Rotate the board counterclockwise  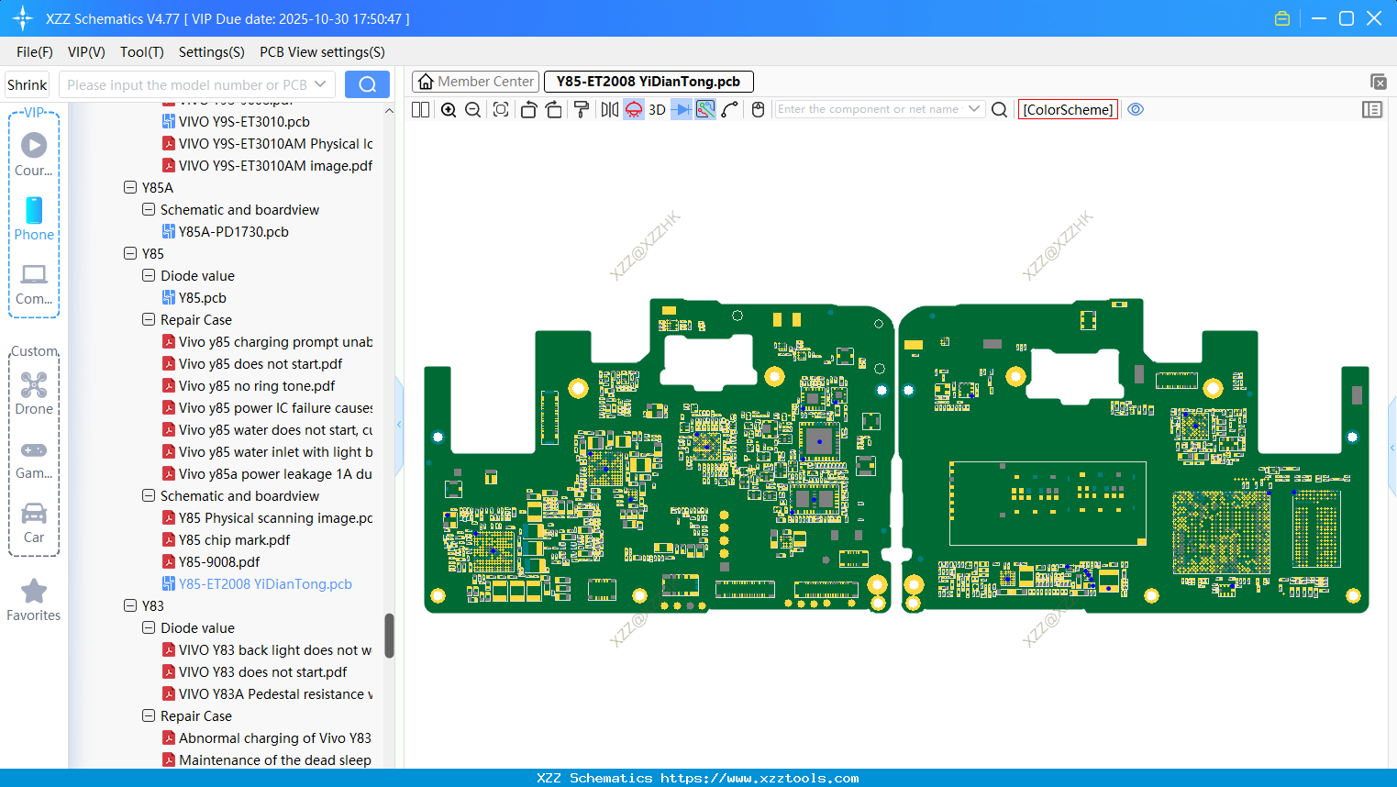coord(528,110)
